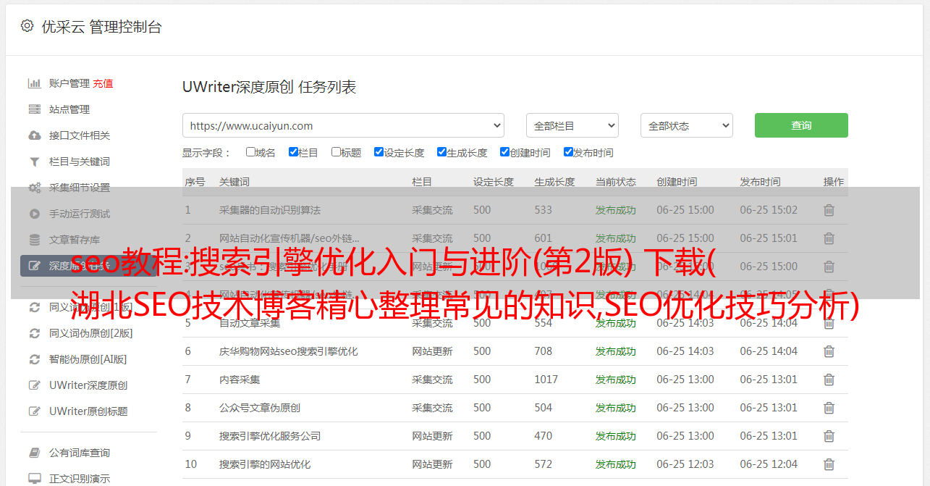Open UWriter原创标题 via its edit icon
This screenshot has width=930, height=486.
[34, 411]
